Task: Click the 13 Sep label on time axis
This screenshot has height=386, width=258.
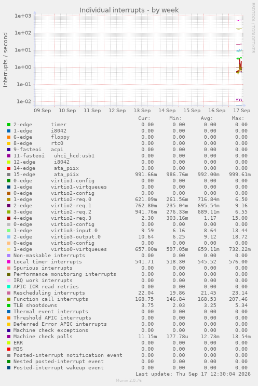Action: point(142,111)
